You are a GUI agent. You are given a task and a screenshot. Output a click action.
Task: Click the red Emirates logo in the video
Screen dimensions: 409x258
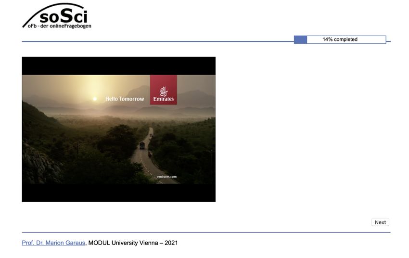coord(164,90)
